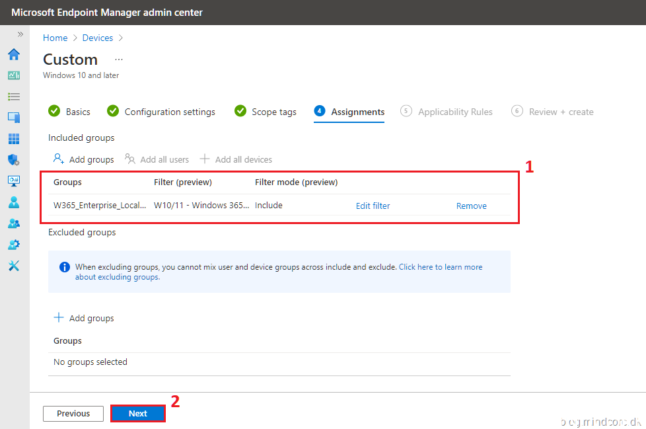Click Edit filter for the included group
Viewport: 646px width, 429px height.
point(373,206)
